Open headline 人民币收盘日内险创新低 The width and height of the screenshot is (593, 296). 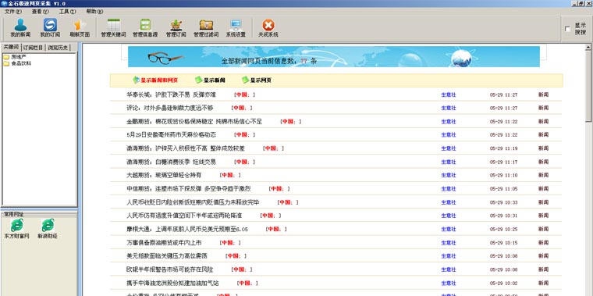(193, 202)
